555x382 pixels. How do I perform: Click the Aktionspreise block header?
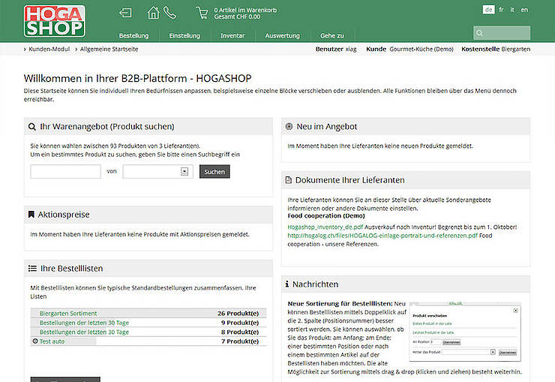(x=148, y=215)
